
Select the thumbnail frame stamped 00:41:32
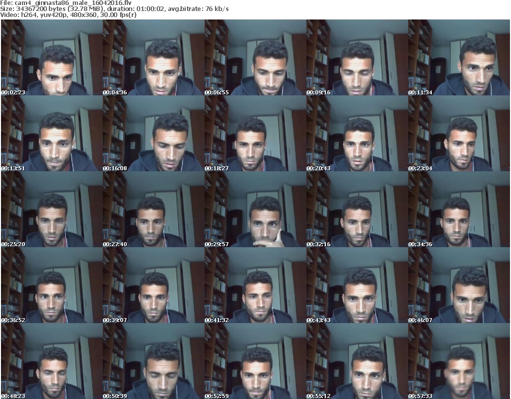click(255, 286)
